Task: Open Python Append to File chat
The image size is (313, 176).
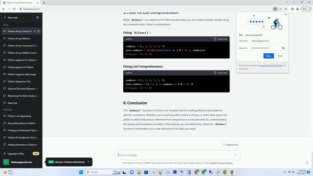Action: 21,82
